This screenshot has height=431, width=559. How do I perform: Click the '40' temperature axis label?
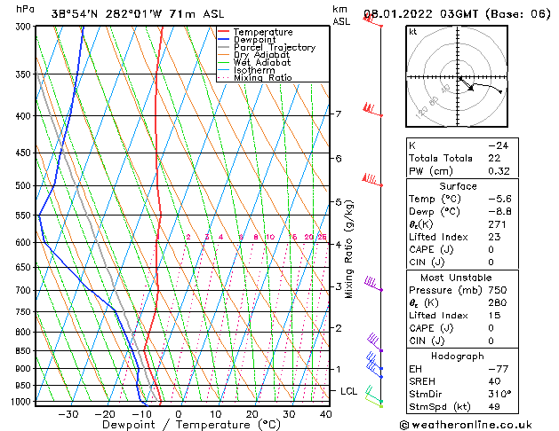tap(325, 414)
